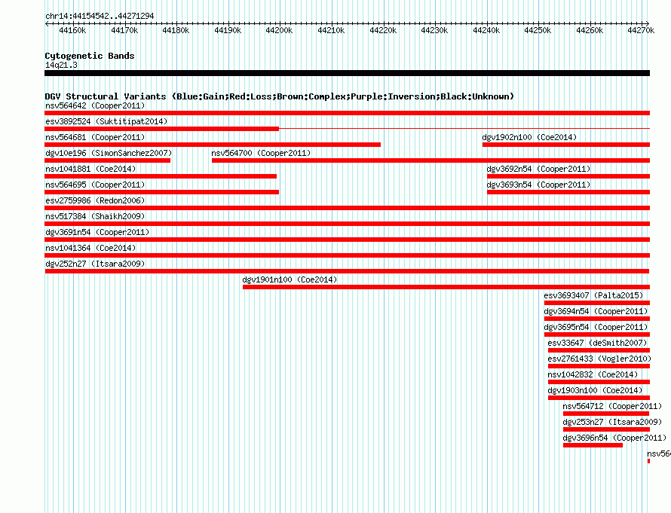Click the 44270k ruler tick label
This screenshot has width=671, height=513.
pyautogui.click(x=641, y=30)
